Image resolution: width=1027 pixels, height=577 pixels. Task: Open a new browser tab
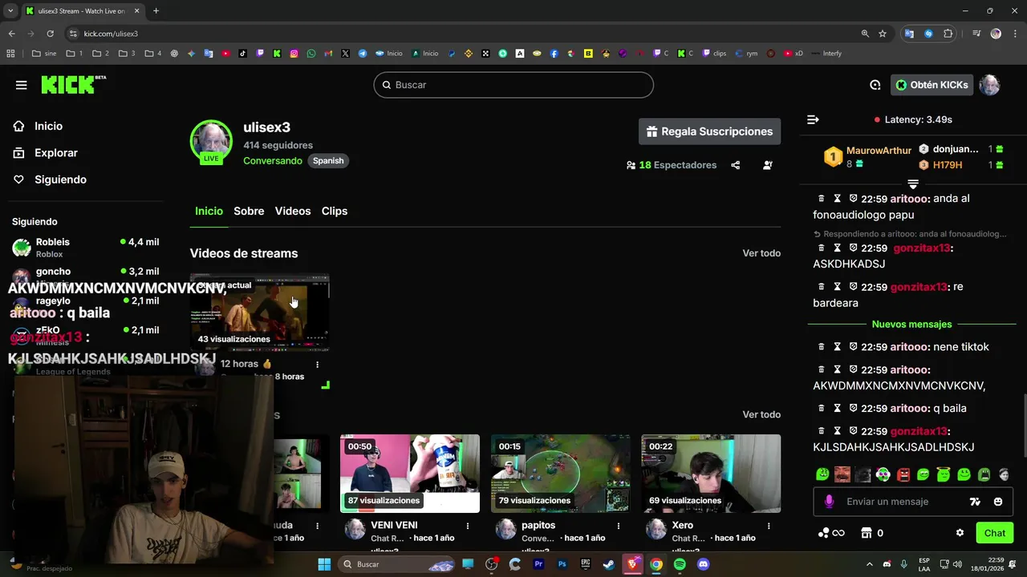pos(156,11)
